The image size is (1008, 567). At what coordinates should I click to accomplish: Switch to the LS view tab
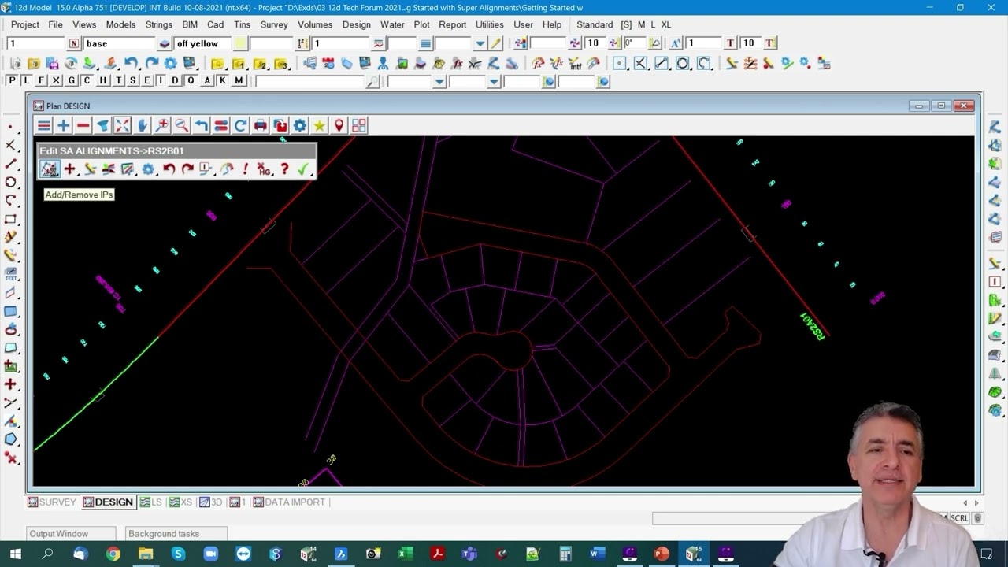(x=150, y=502)
